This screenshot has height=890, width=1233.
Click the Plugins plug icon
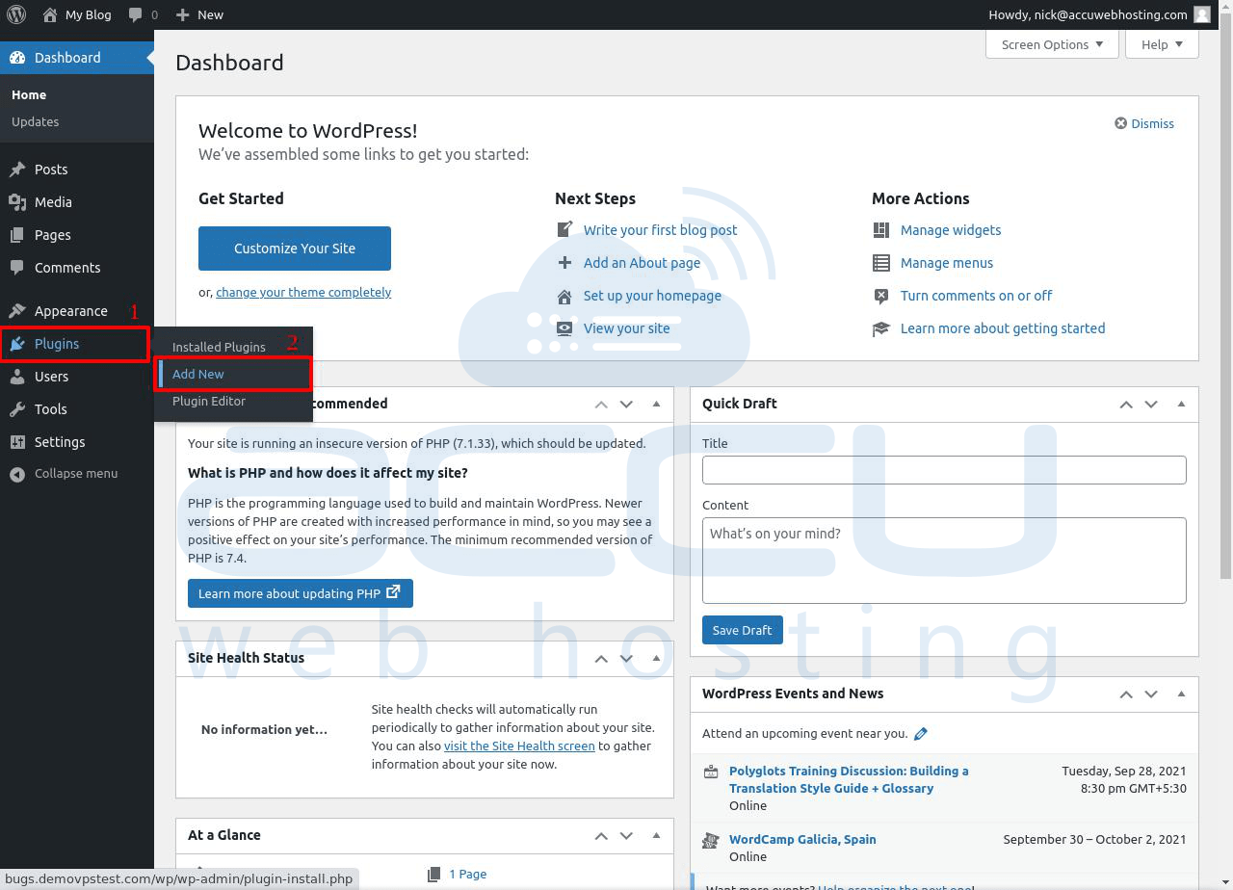click(x=17, y=344)
